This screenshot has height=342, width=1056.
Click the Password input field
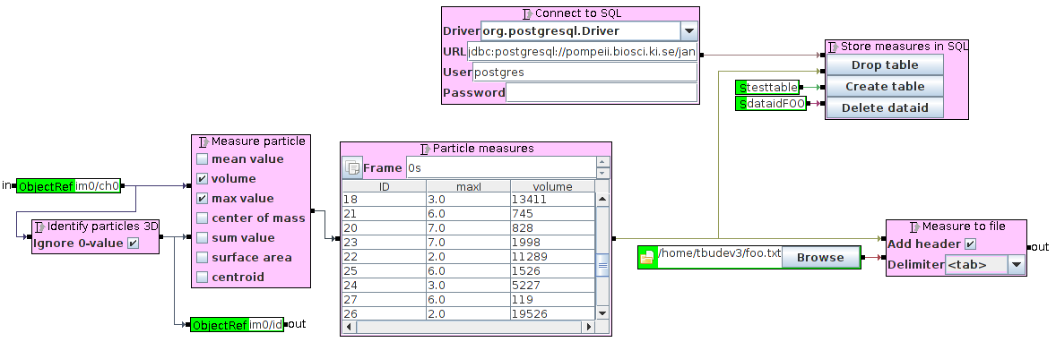click(x=601, y=92)
